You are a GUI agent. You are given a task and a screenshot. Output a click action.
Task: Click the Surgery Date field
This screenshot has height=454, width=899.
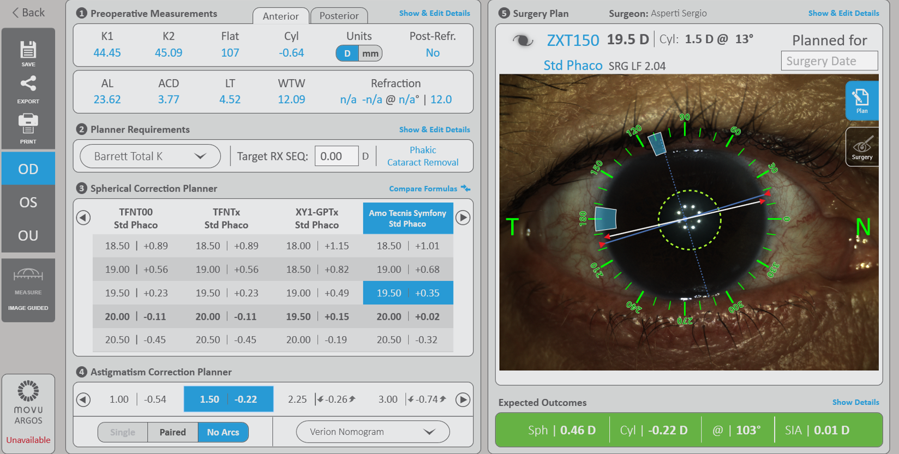click(829, 61)
